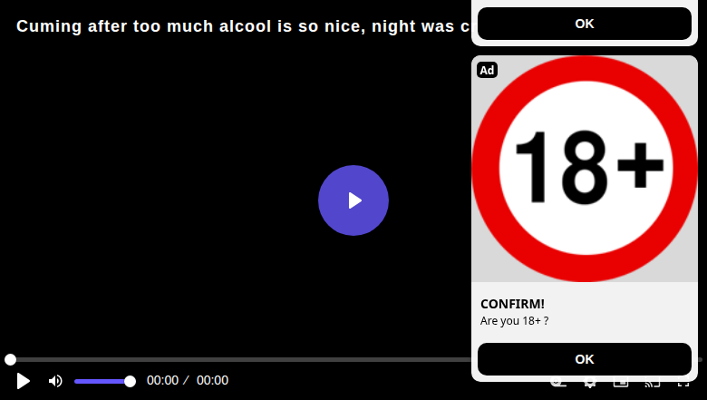The width and height of the screenshot is (707, 400).
Task: Click the middle of the video progress track
Action: click(353, 359)
